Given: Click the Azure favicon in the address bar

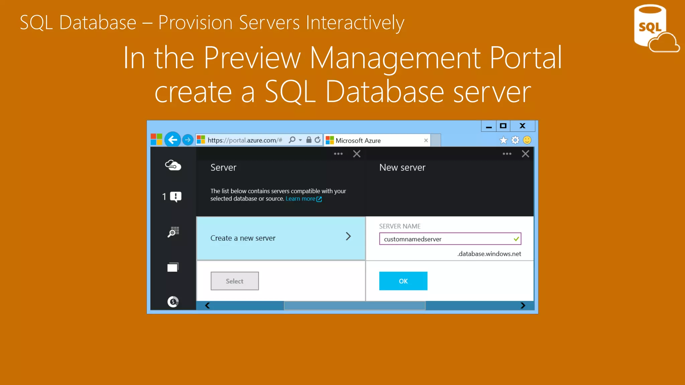Looking at the screenshot, I should (x=201, y=140).
